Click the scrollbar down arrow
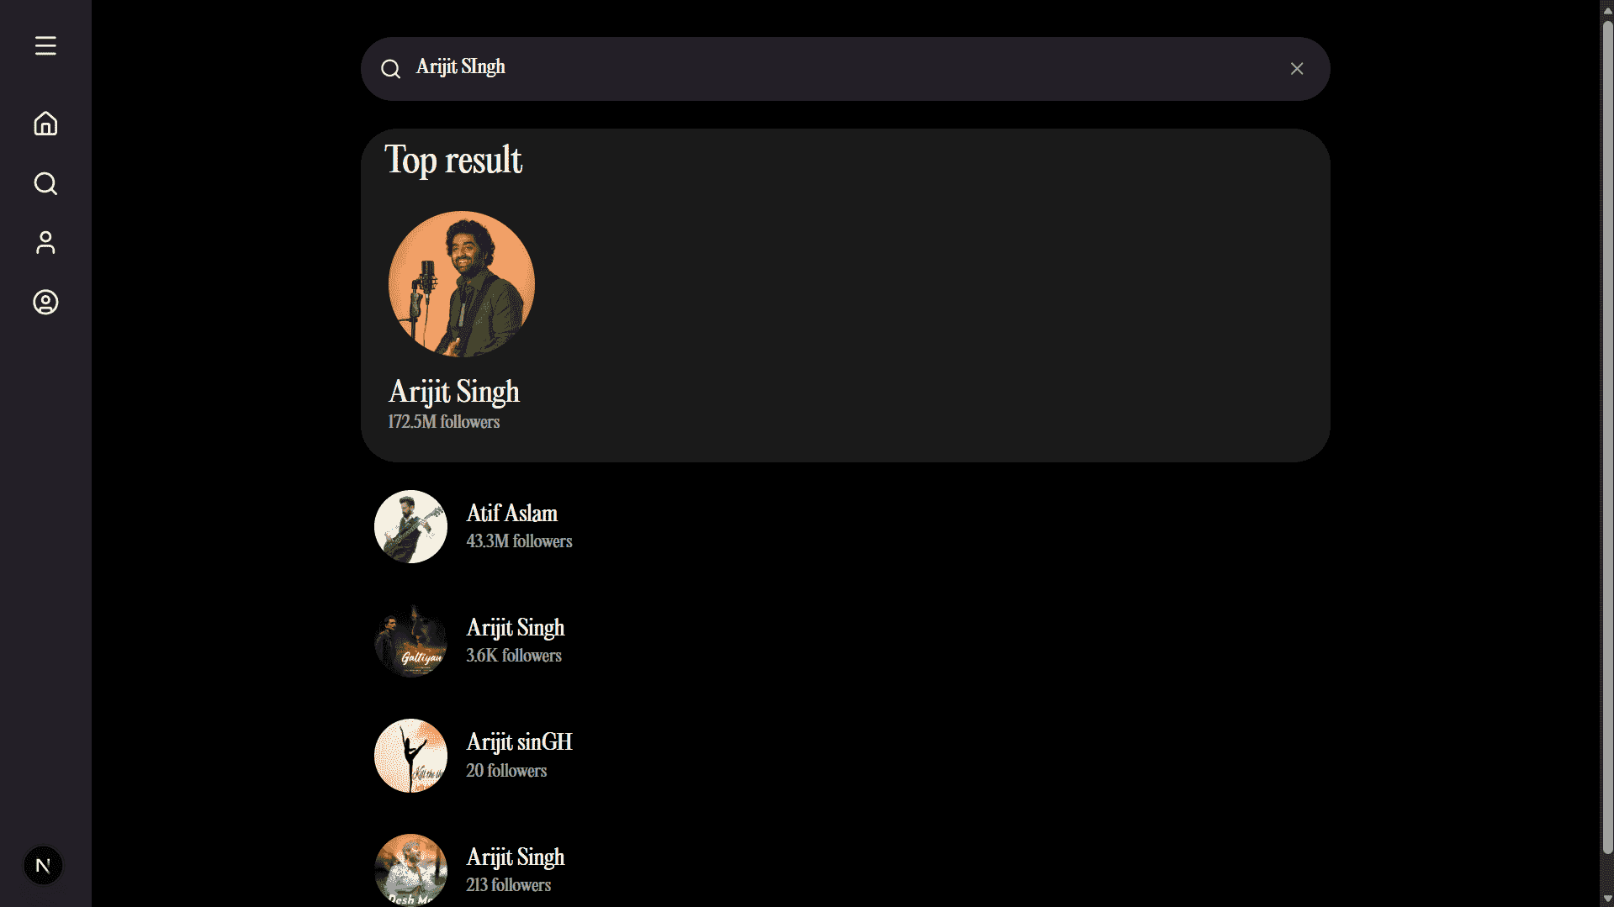This screenshot has width=1614, height=907. pos(1606,899)
